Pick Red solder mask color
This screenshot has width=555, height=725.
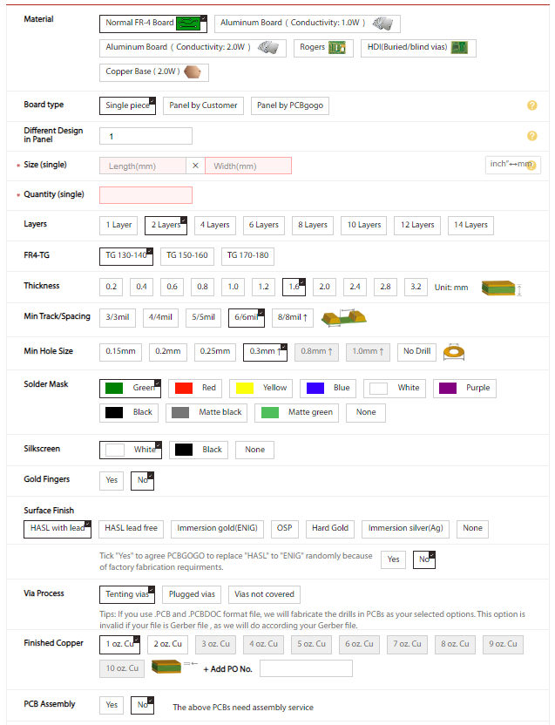[195, 389]
